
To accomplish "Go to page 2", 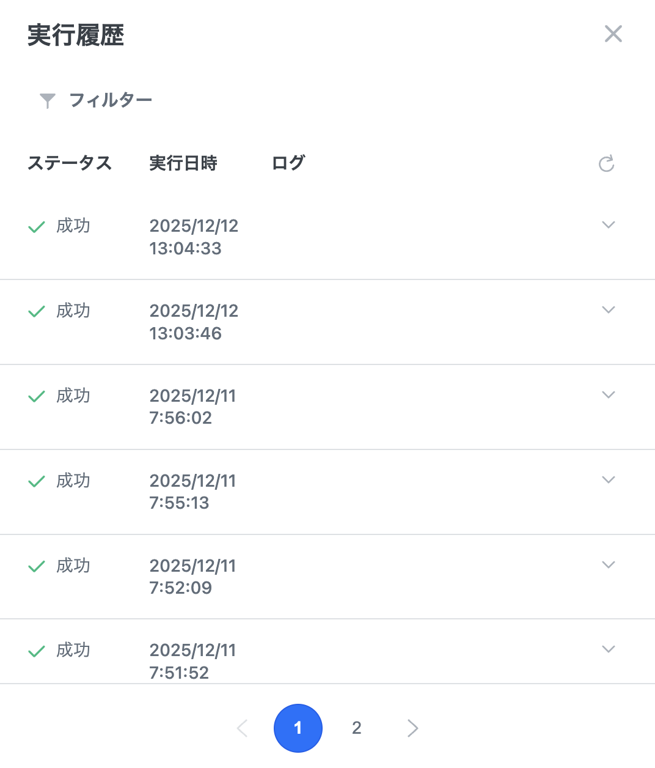I will 357,728.
